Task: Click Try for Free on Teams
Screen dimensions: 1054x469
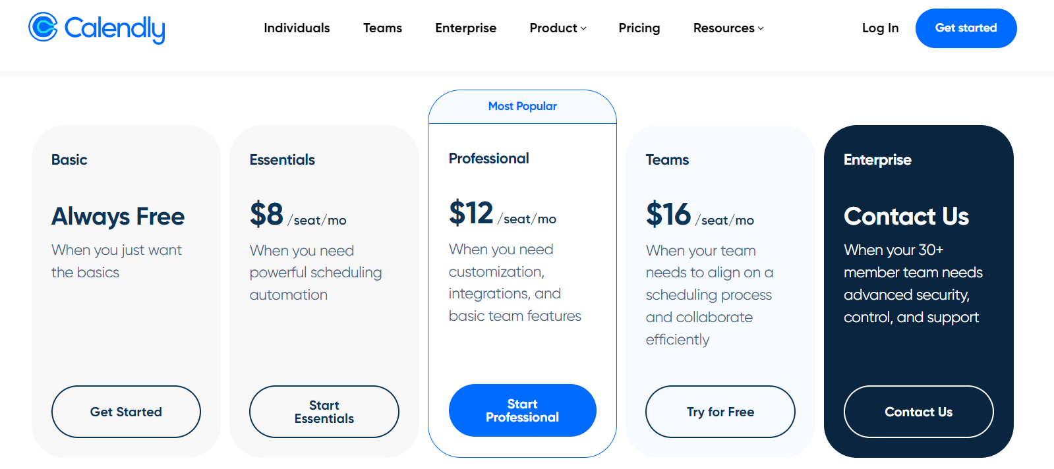Action: [720, 412]
